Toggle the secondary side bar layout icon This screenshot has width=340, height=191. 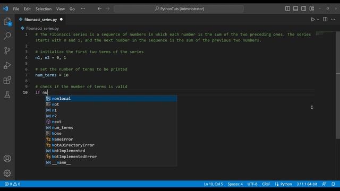pos(303,8)
